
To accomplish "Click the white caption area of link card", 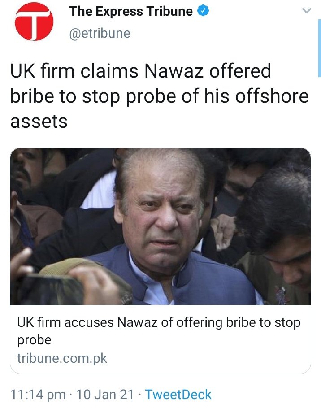I will 160,339.
